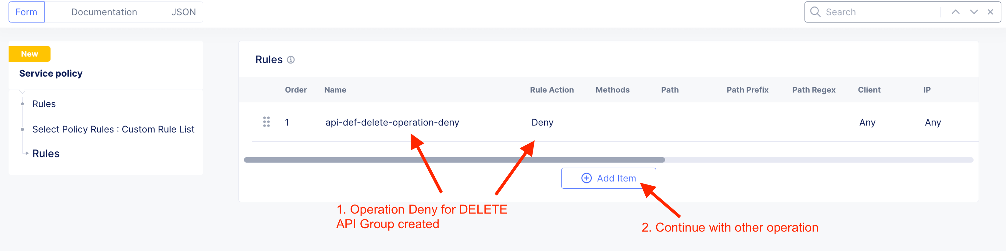Viewport: 1006px width, 251px height.
Task: Expand the bold Rules tree node
Action: tap(27, 153)
